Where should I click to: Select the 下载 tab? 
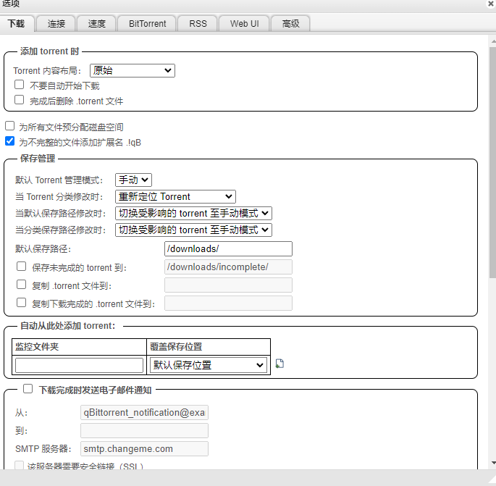pos(16,24)
